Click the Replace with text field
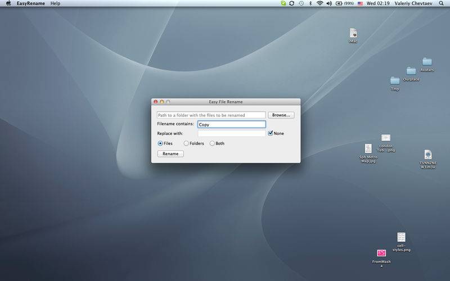This screenshot has width=450, height=281. [x=232, y=133]
